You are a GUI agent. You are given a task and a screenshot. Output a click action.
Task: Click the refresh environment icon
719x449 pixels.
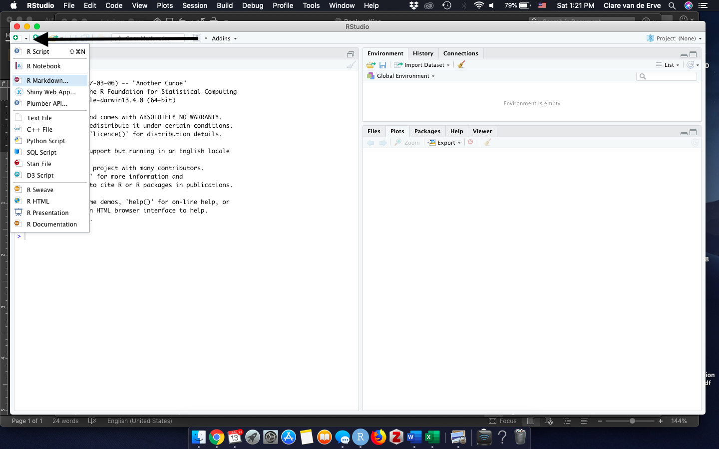[x=690, y=65]
